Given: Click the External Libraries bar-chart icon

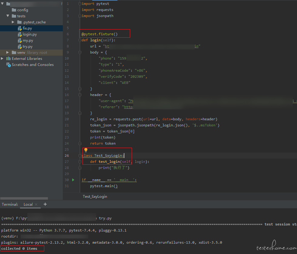Looking at the screenshot, I should 8,58.
